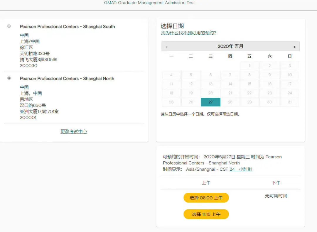Select Shanghai North test center radio button
This screenshot has width=317, height=232.
pos(9,78)
